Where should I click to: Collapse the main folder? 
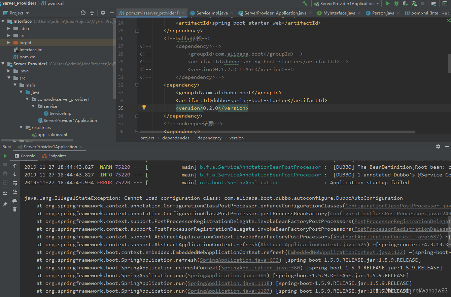click(15, 85)
